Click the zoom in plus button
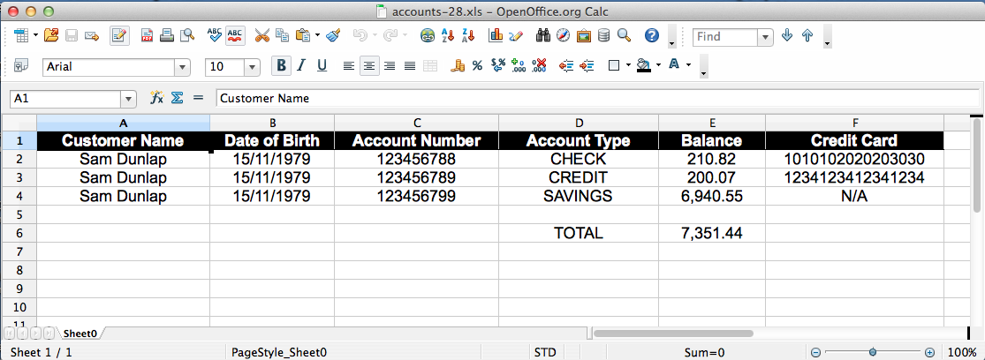Viewport: 985px width, 360px height. tap(929, 352)
